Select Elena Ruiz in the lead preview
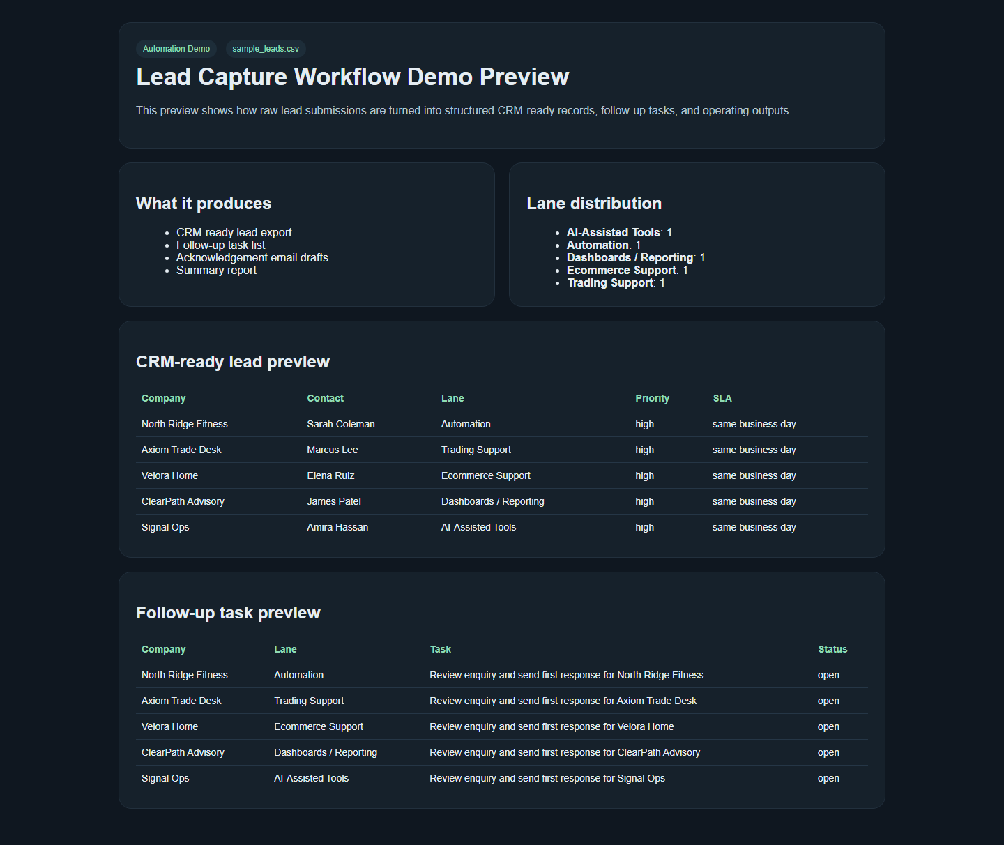This screenshot has width=1004, height=845. 330,475
